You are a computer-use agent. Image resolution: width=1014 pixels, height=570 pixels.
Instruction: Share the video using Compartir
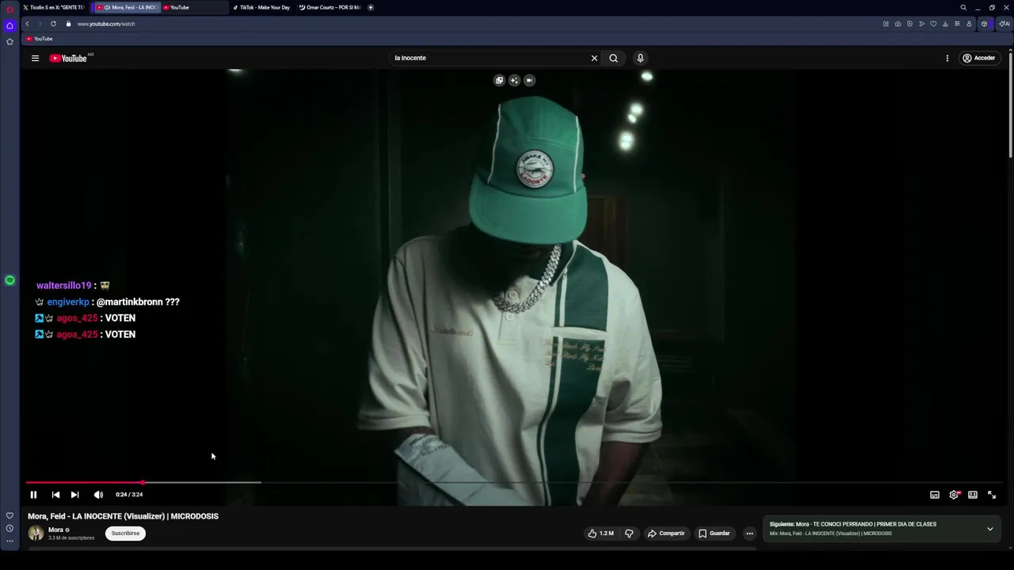click(x=665, y=534)
